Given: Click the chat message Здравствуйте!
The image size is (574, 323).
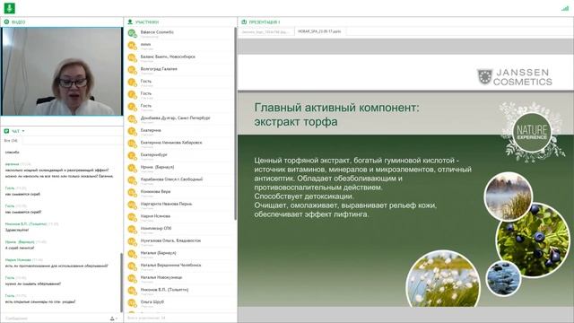Looking at the screenshot, I should tap(17, 230).
